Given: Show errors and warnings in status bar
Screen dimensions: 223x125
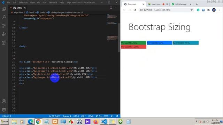Looking at the screenshot, I should pyautogui.click(x=7, y=116).
